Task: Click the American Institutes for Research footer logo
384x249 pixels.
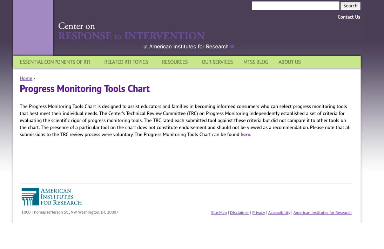Action: pyautogui.click(x=52, y=197)
